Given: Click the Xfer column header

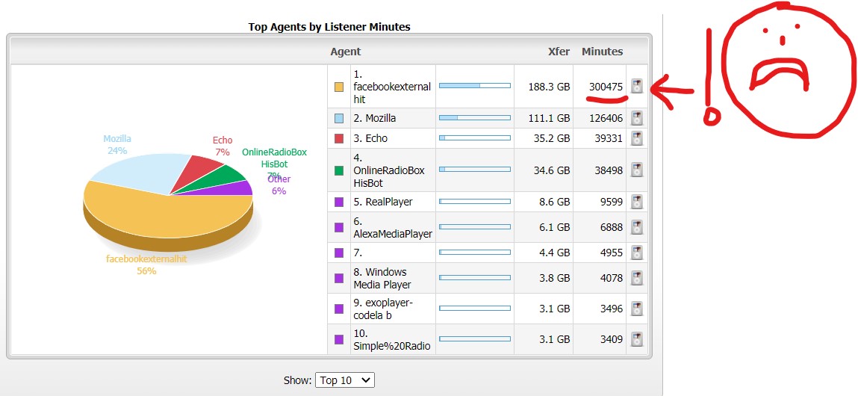Looking at the screenshot, I should 558,52.
